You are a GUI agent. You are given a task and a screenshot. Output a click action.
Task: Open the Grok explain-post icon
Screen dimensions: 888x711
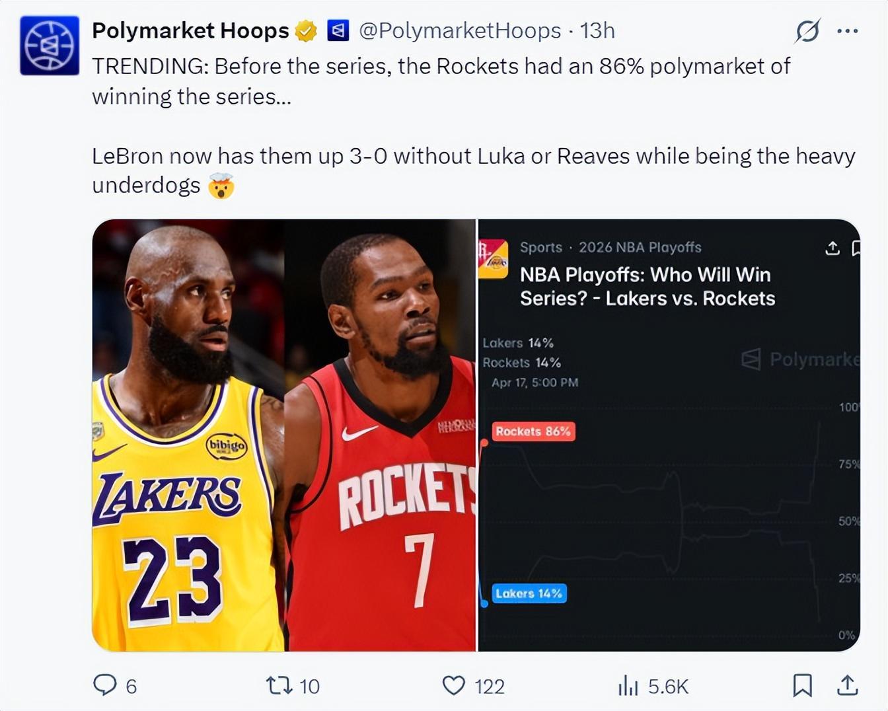pos(807,31)
